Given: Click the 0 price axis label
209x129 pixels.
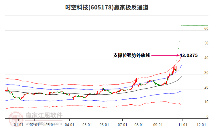Looking at the screenshot, I should tap(207, 116).
